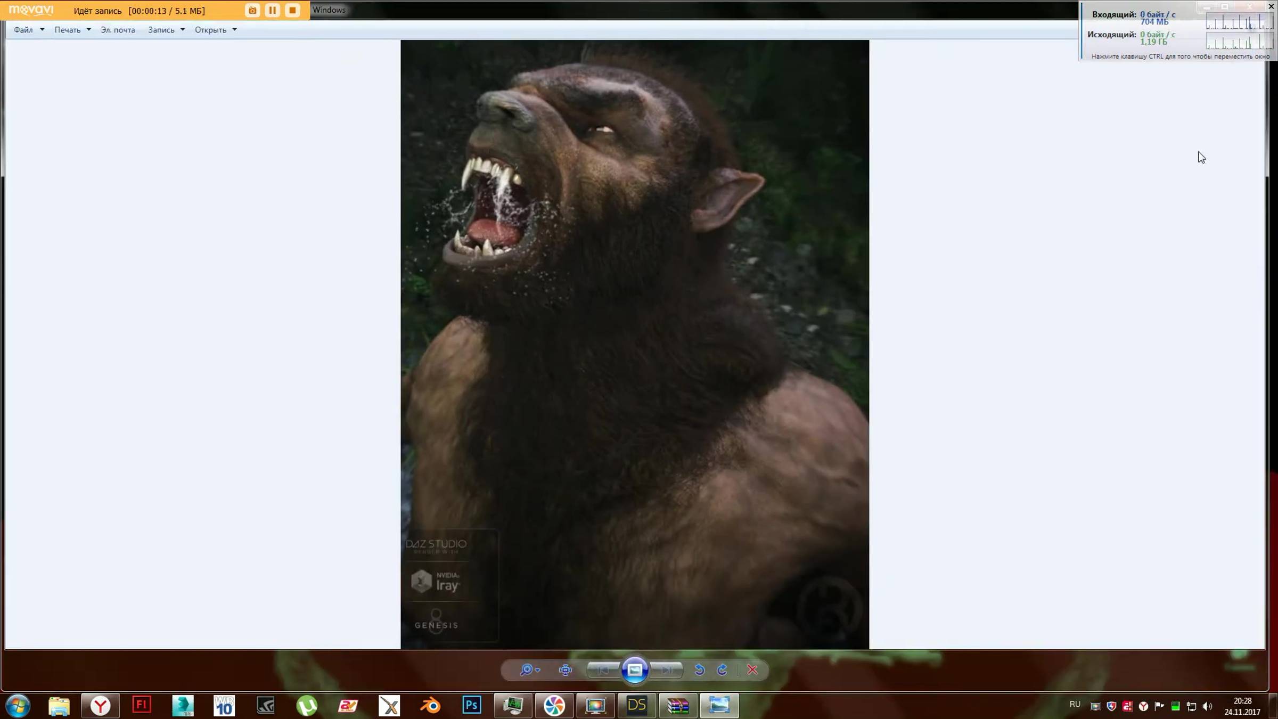Click the 1,19 ГБ outgoing total

1153,42
